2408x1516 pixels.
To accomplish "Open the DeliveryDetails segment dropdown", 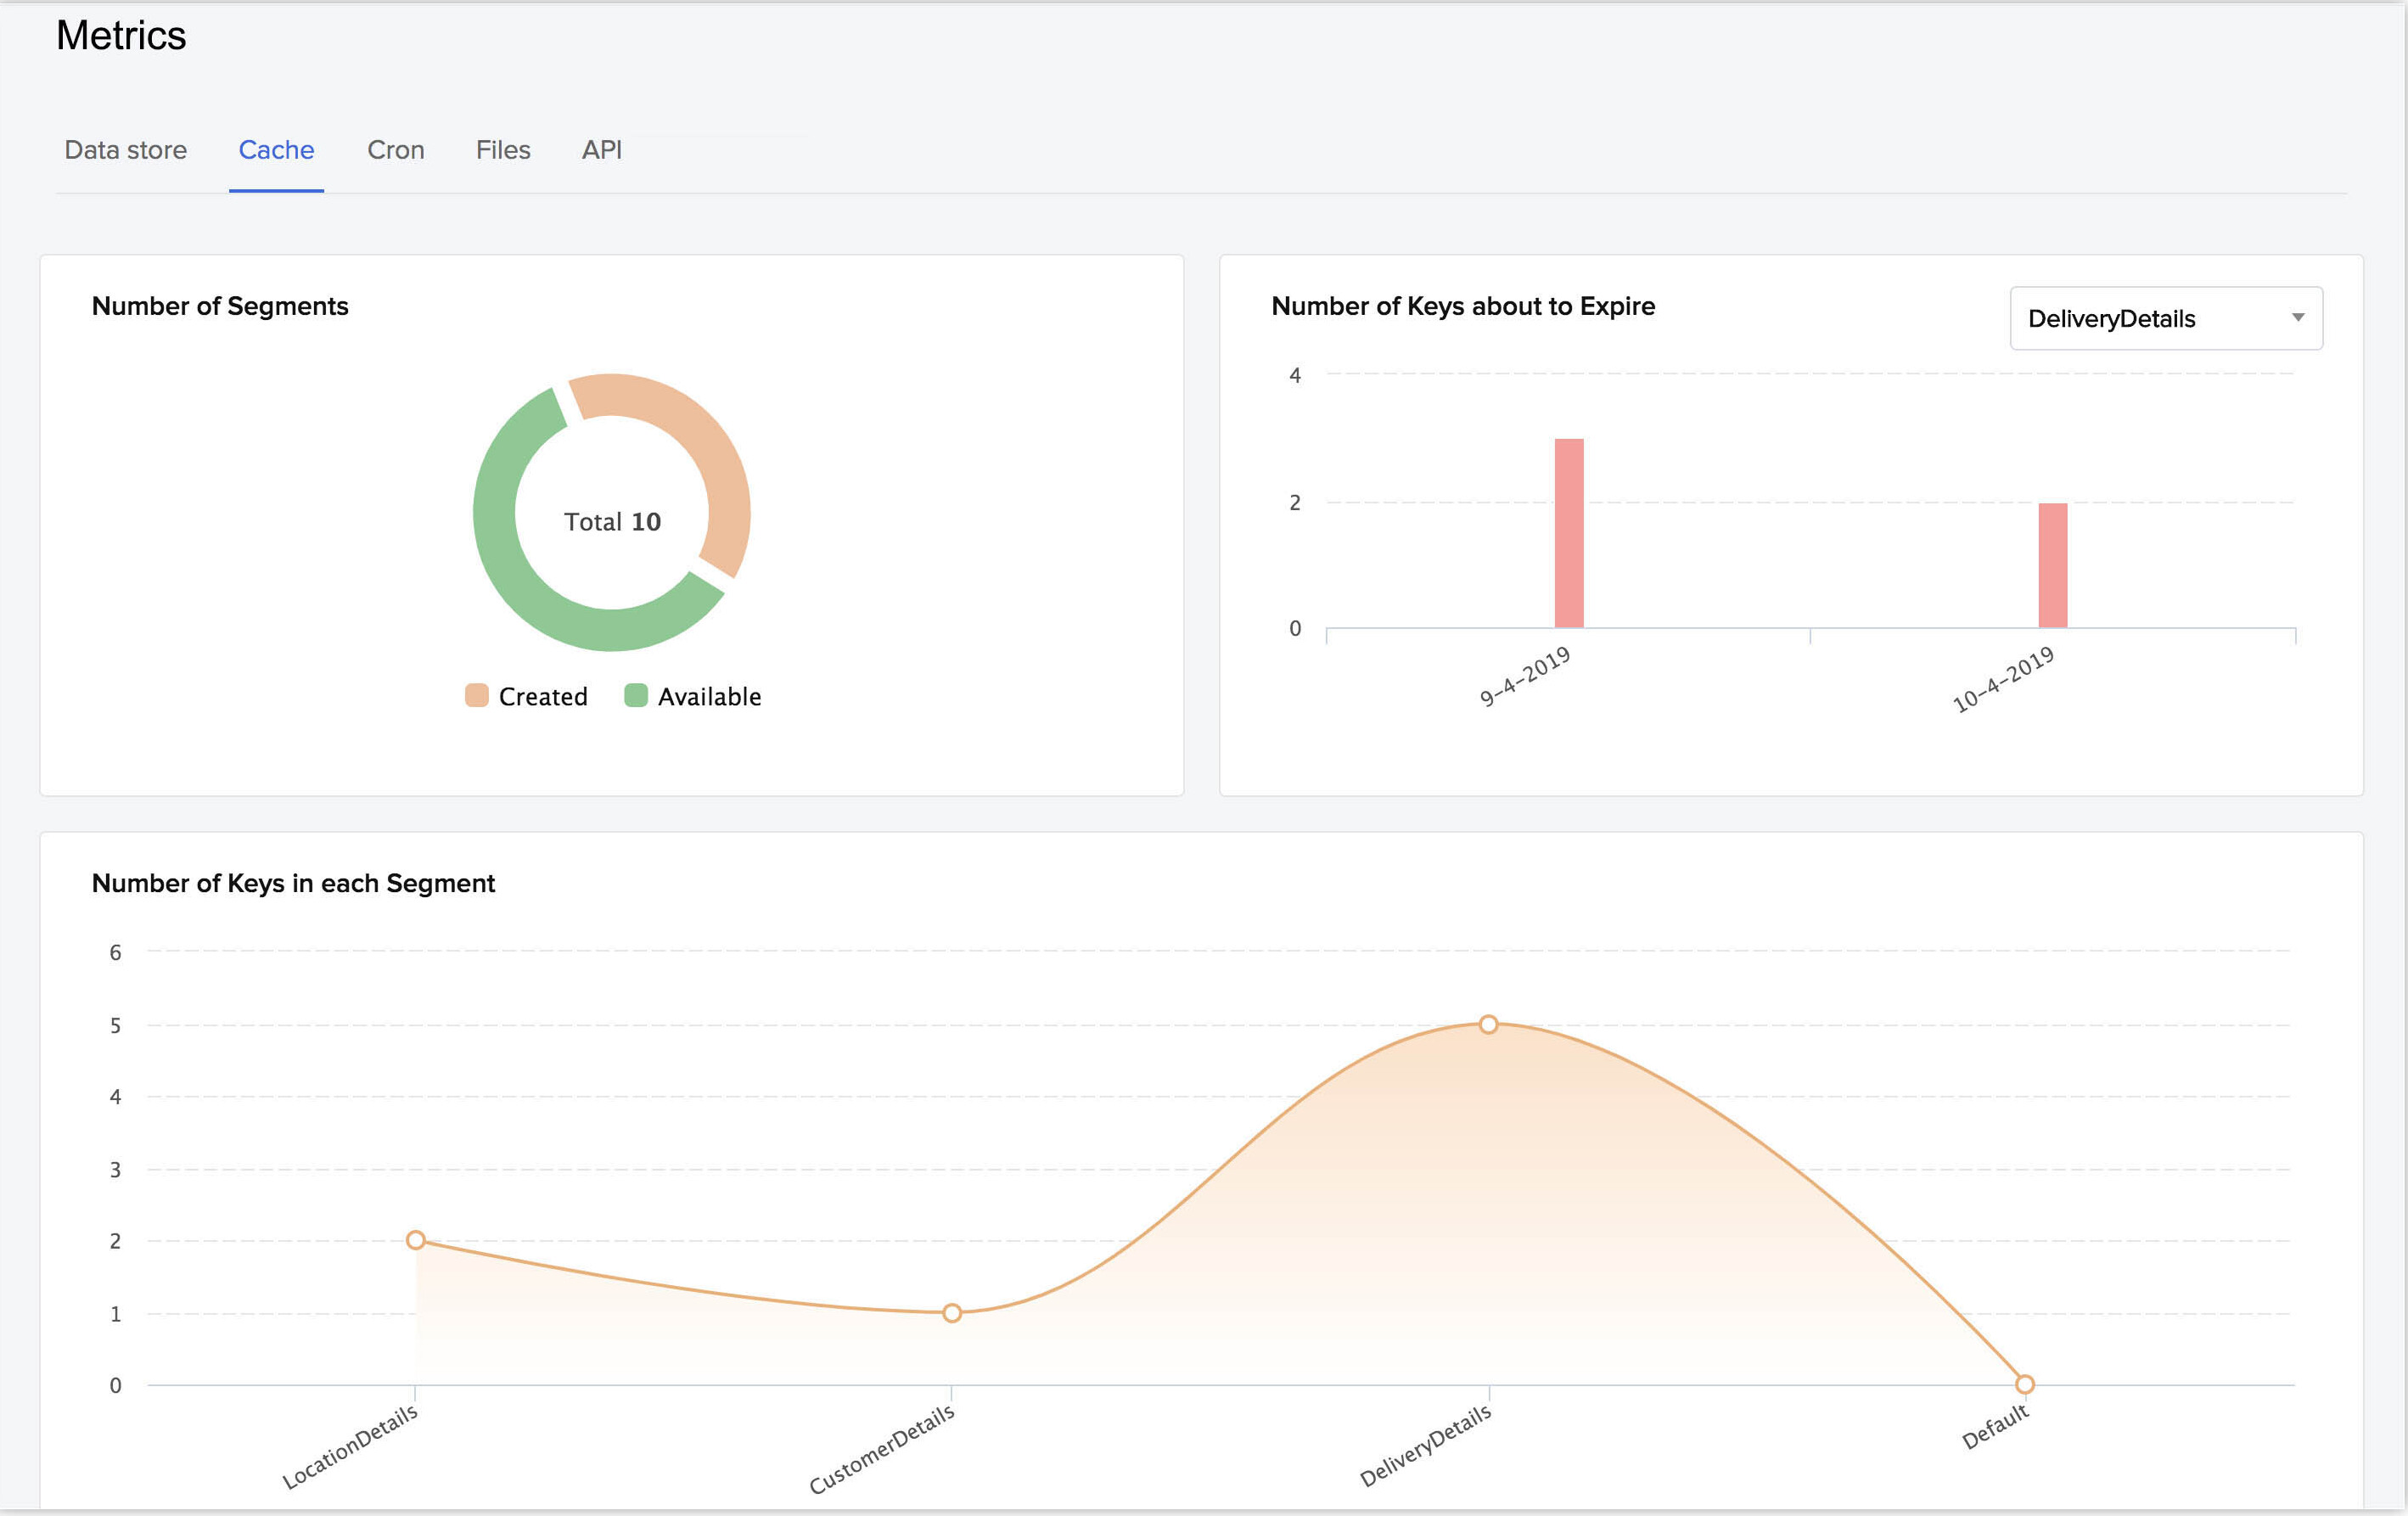I will coord(2165,318).
